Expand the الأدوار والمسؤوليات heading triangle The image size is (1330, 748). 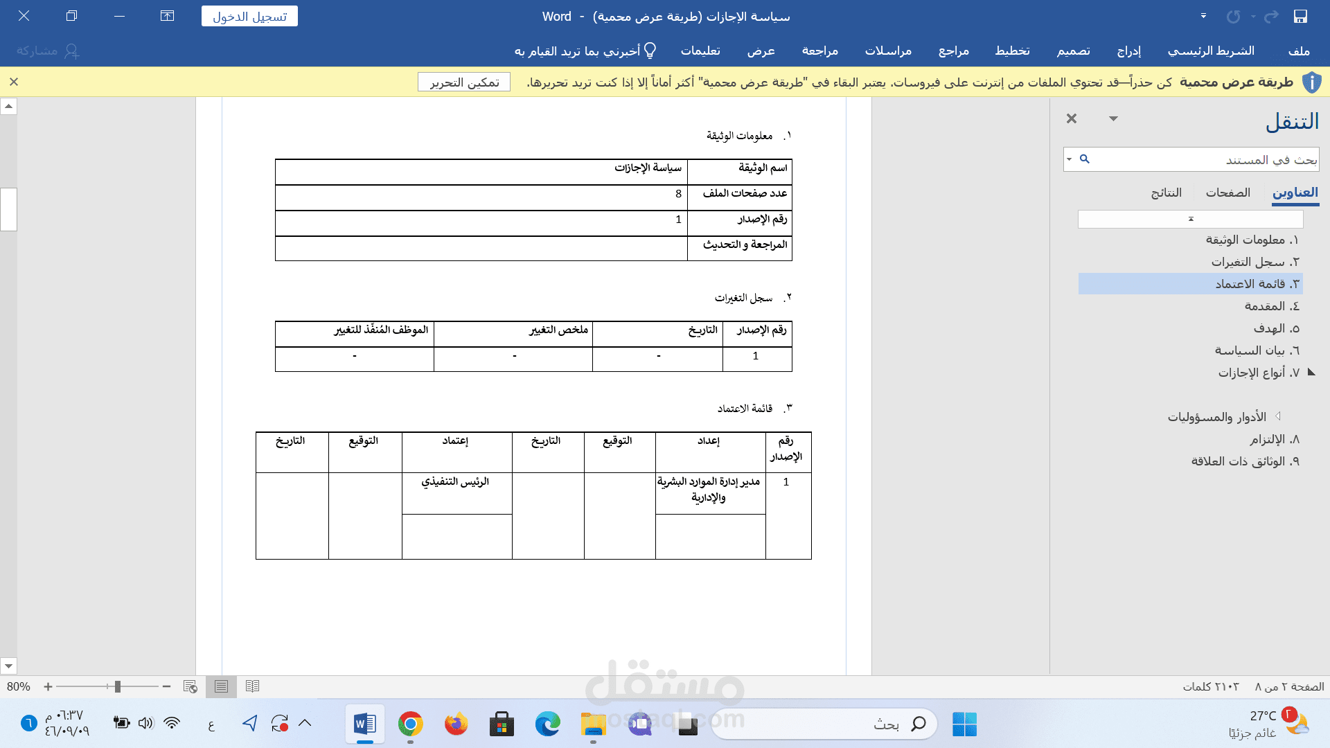[1278, 416]
